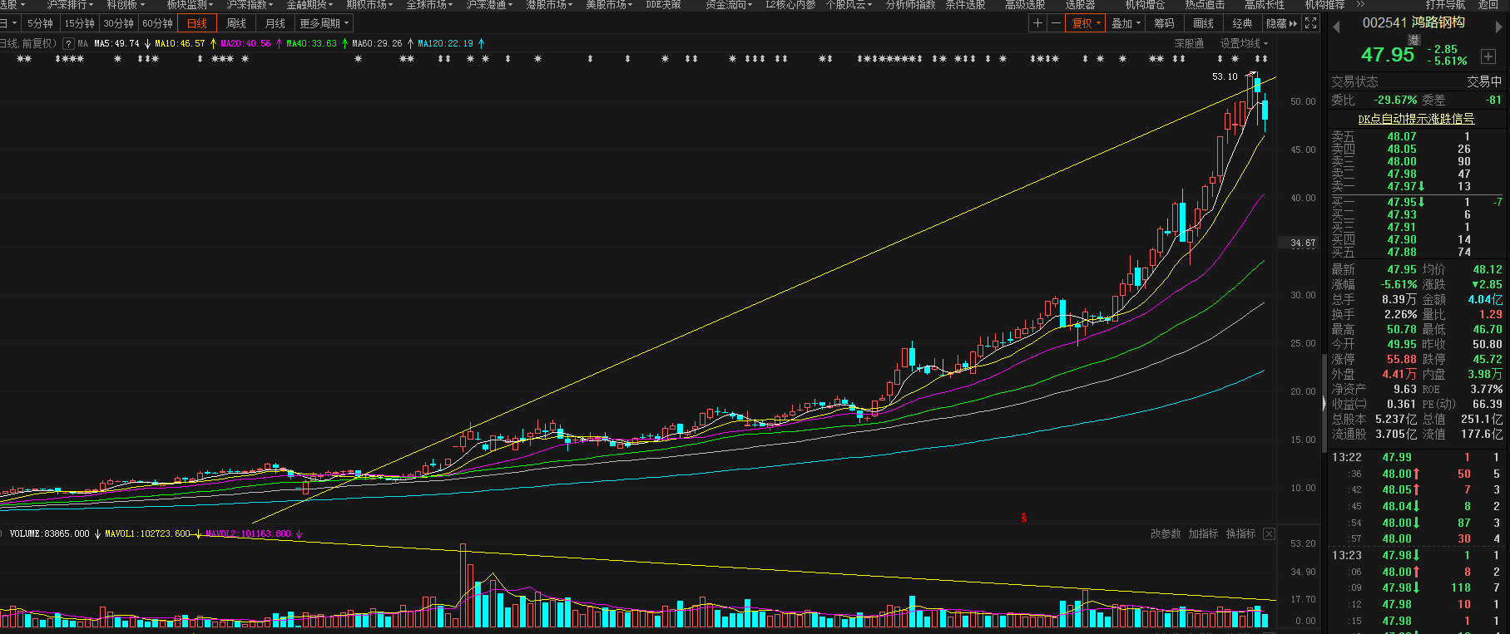Open the MA indicator help question mark
The image size is (1510, 634).
click(x=68, y=43)
